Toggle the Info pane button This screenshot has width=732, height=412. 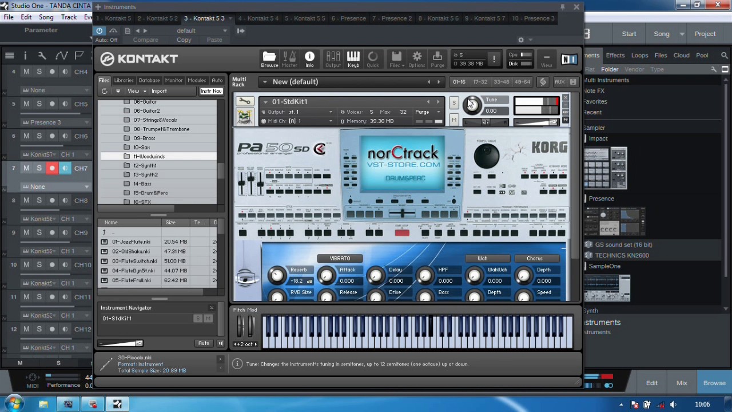tap(309, 59)
